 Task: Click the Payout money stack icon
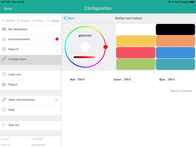tap(4, 84)
